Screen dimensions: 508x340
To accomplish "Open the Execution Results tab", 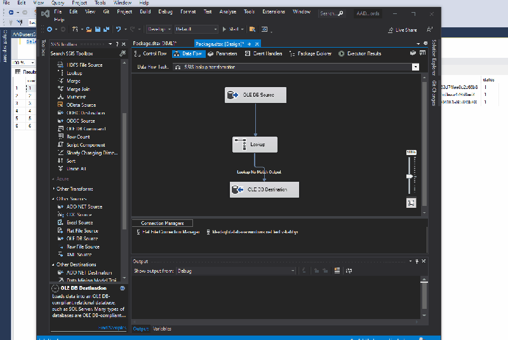I will 360,54.
